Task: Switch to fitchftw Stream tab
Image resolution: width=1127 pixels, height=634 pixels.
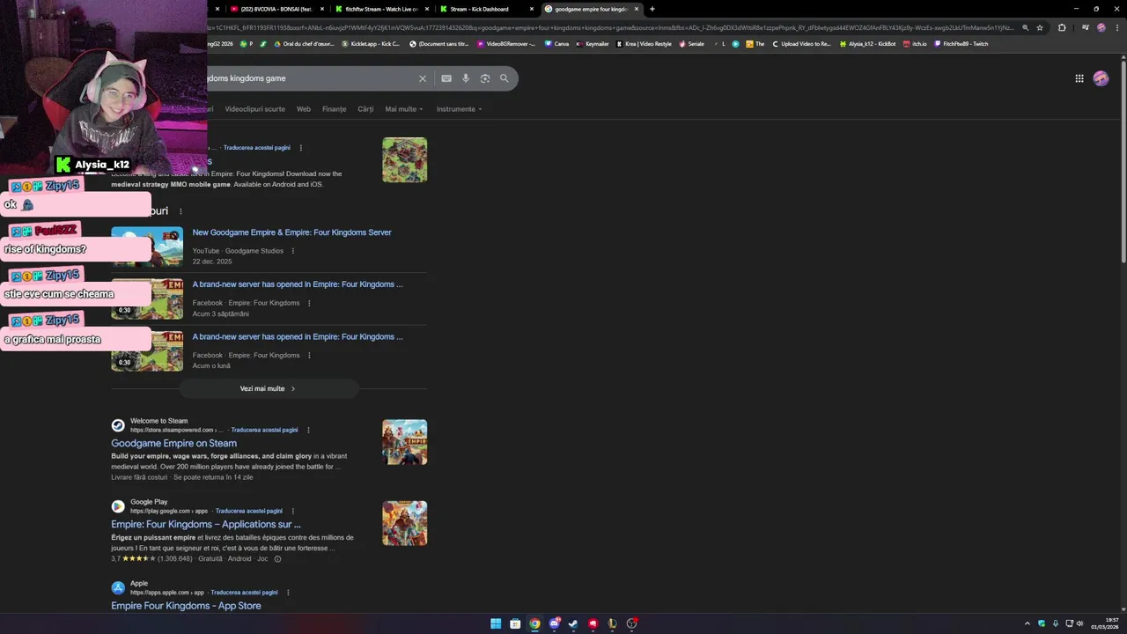Action: (x=380, y=9)
